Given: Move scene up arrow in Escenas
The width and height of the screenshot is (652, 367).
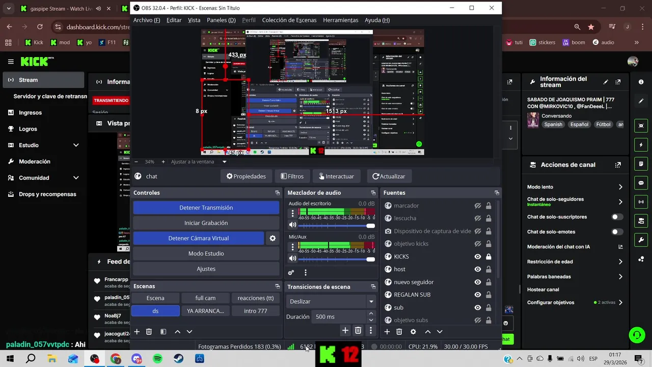Looking at the screenshot, I should (x=177, y=331).
